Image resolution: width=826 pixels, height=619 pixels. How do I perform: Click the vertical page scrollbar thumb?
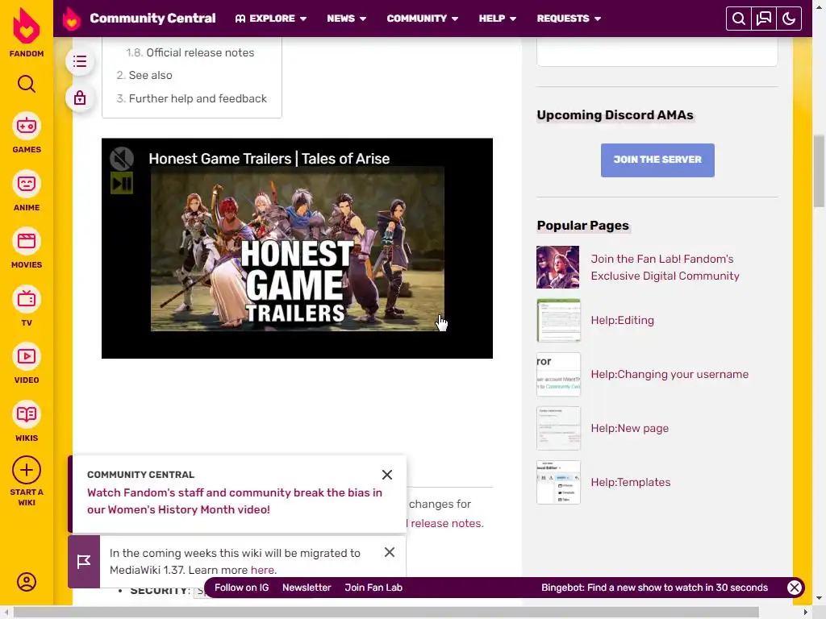pos(820,171)
